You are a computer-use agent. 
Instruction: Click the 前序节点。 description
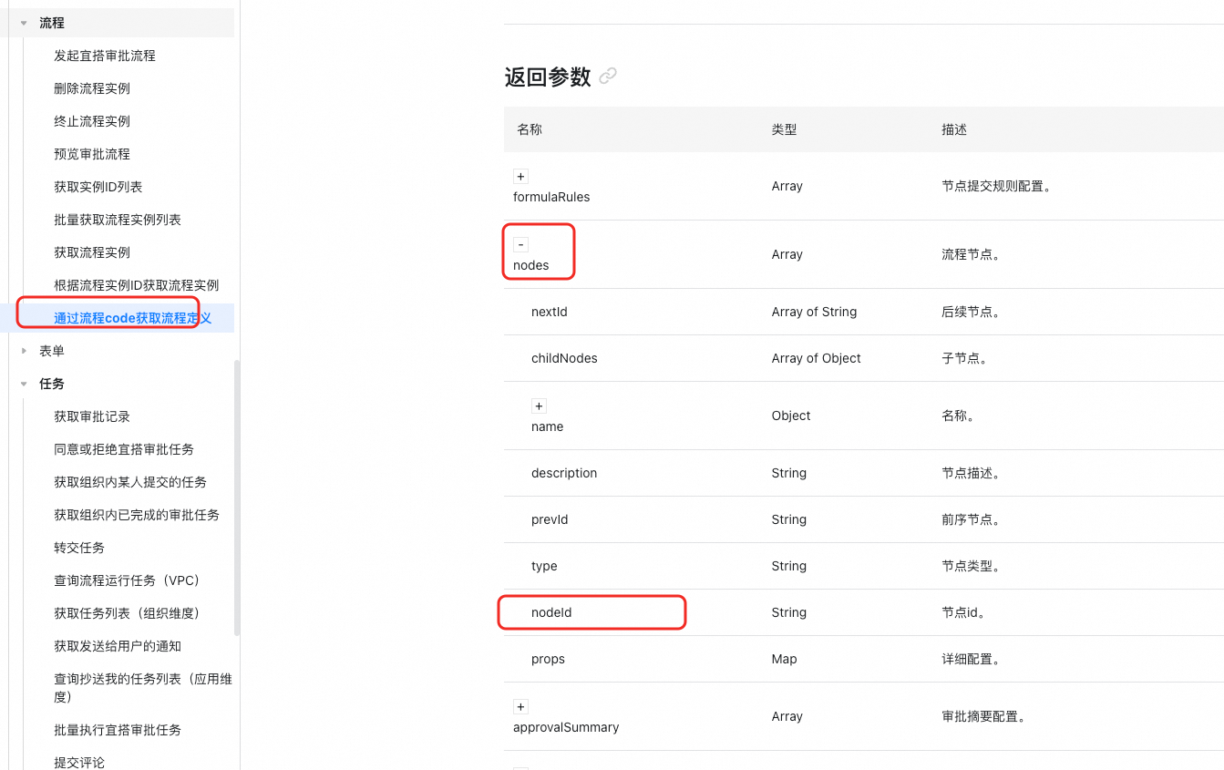tap(971, 519)
